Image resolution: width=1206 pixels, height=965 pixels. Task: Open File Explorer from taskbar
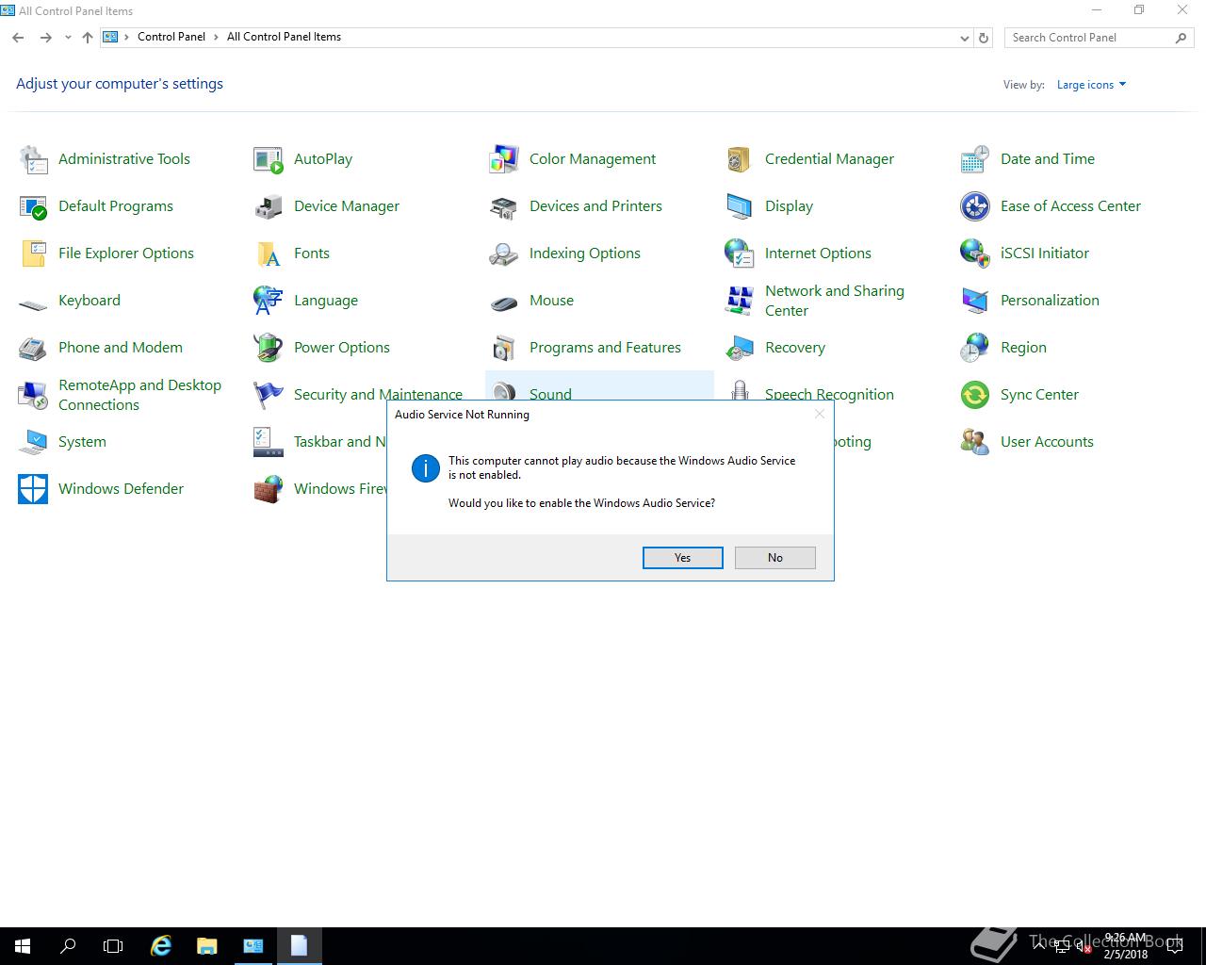coord(206,946)
